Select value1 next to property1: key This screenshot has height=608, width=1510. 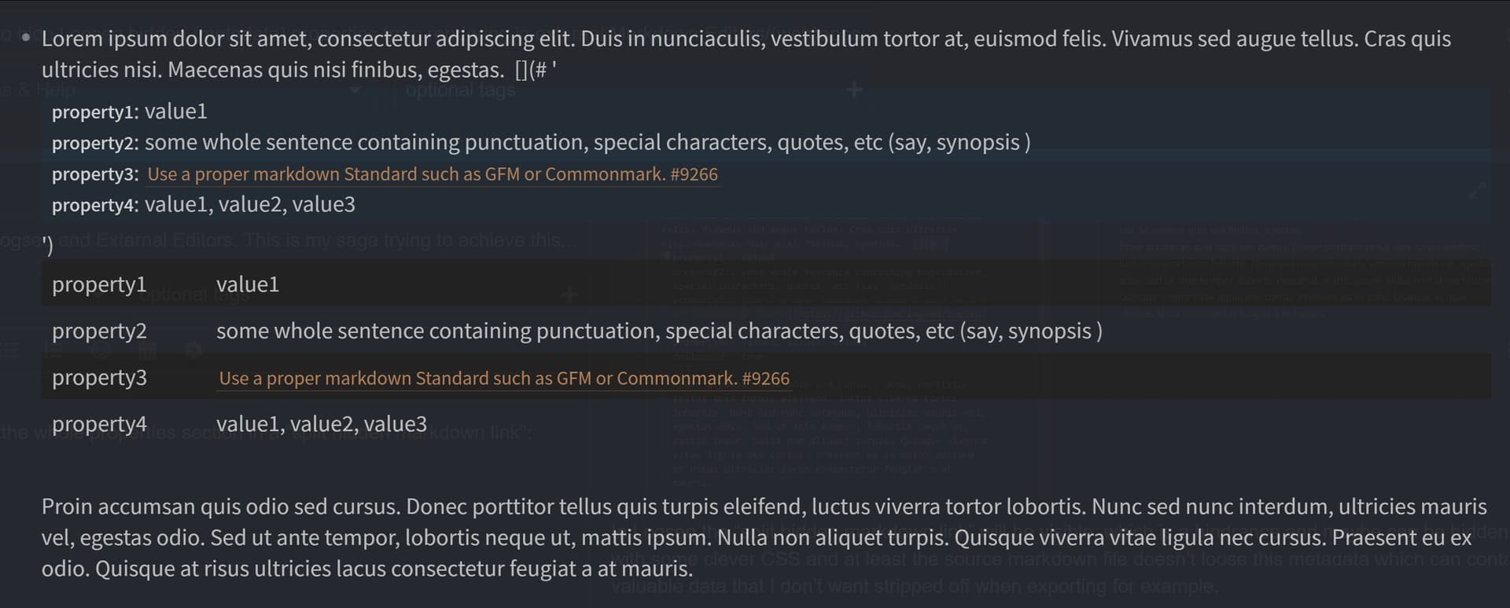(x=176, y=112)
